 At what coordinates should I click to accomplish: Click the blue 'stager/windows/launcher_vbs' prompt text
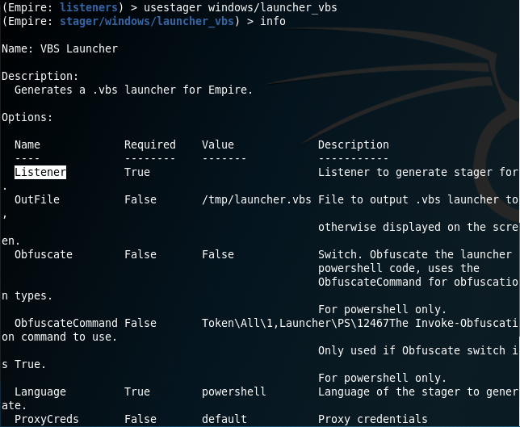point(147,21)
